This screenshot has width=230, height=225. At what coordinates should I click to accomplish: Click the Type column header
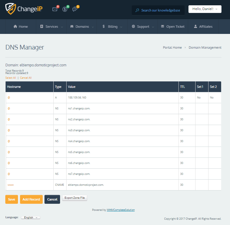tap(60, 87)
